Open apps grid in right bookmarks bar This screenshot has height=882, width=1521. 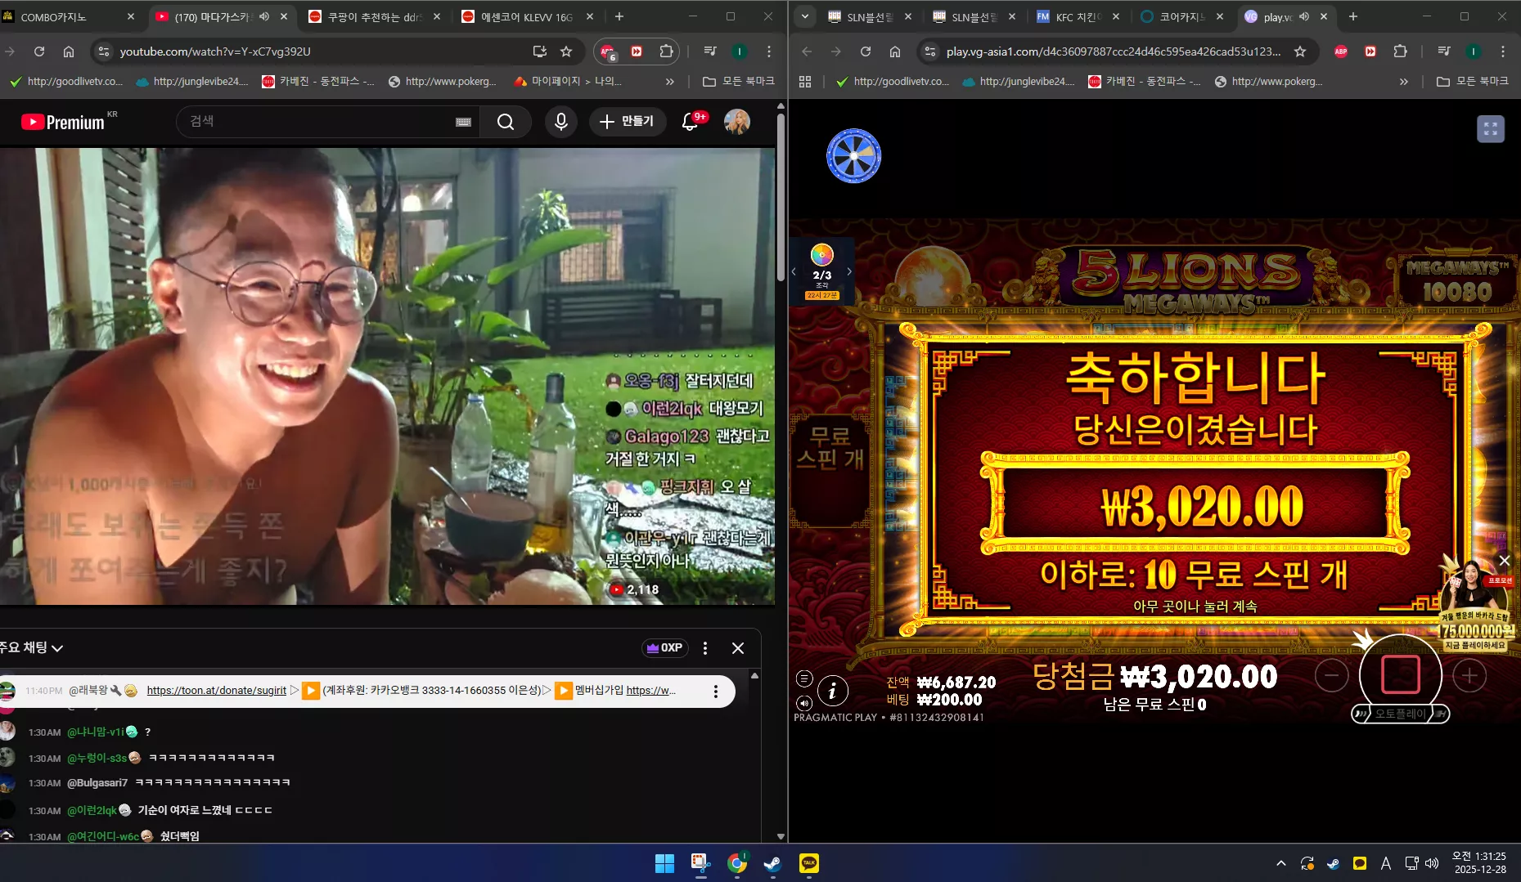coord(805,82)
